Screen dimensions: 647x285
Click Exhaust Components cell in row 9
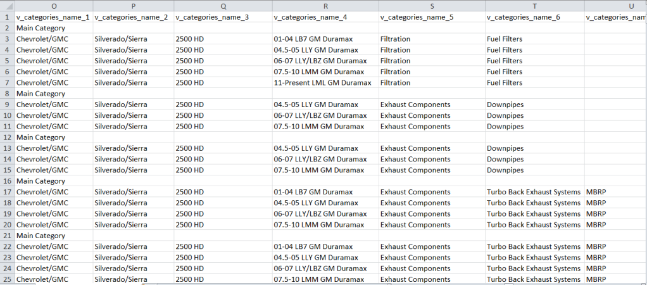[432, 104]
